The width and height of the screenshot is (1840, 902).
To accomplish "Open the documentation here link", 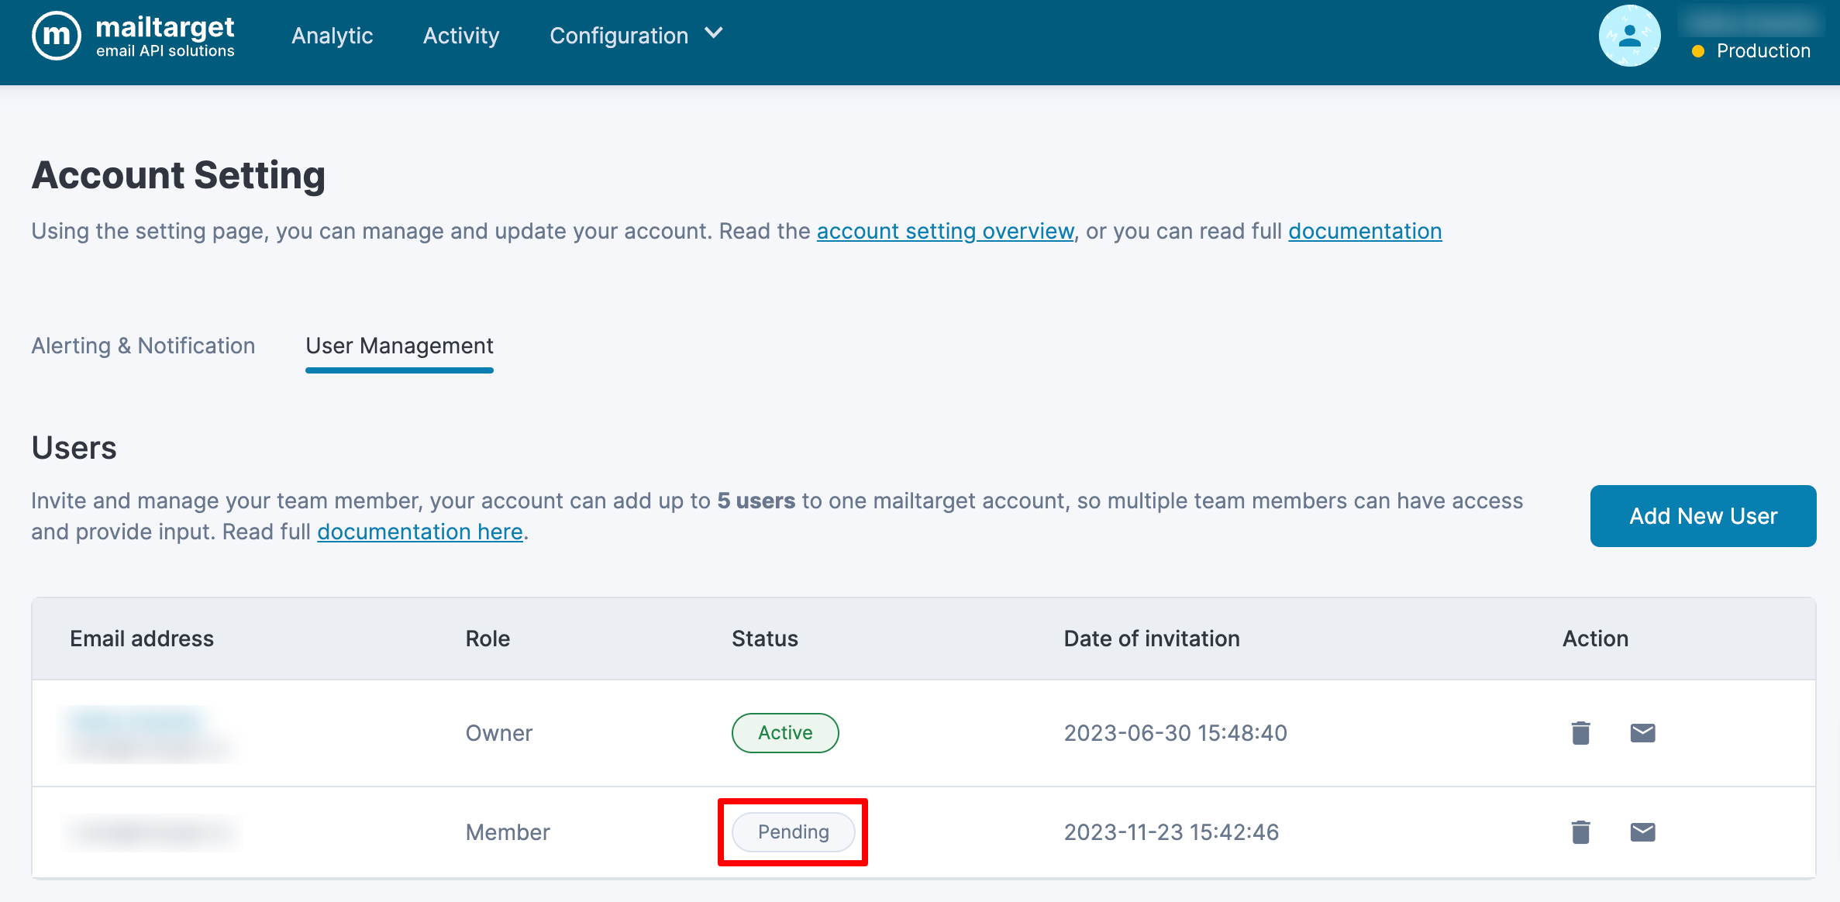I will point(419,532).
